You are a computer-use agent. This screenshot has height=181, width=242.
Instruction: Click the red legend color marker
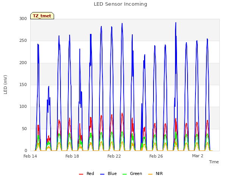81,174
